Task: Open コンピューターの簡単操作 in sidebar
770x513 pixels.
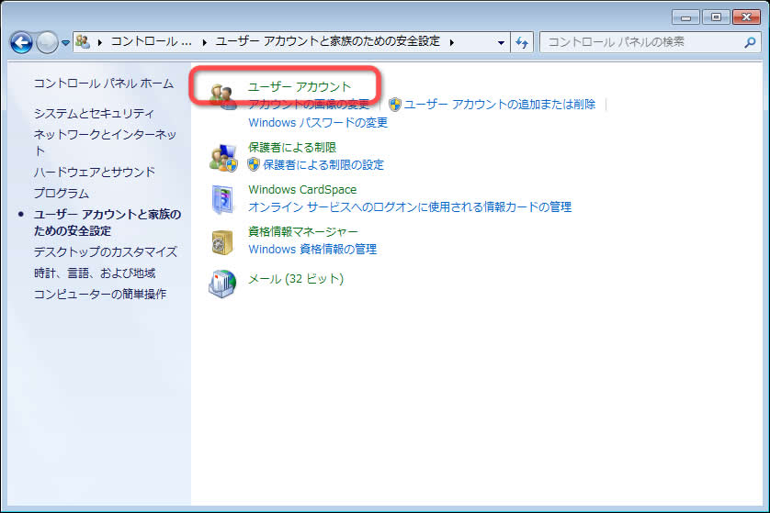Action: click(99, 295)
